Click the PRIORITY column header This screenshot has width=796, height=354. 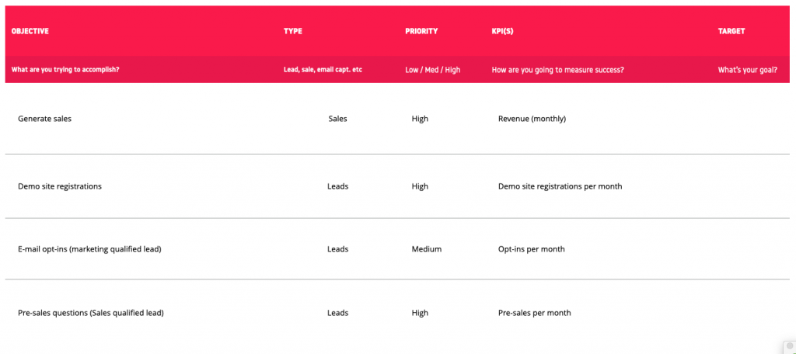(x=421, y=31)
